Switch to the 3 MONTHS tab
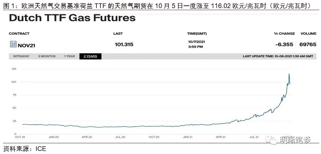 tap(47, 56)
